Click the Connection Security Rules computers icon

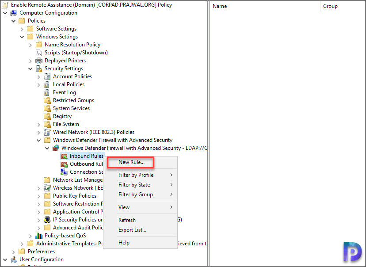(64, 172)
